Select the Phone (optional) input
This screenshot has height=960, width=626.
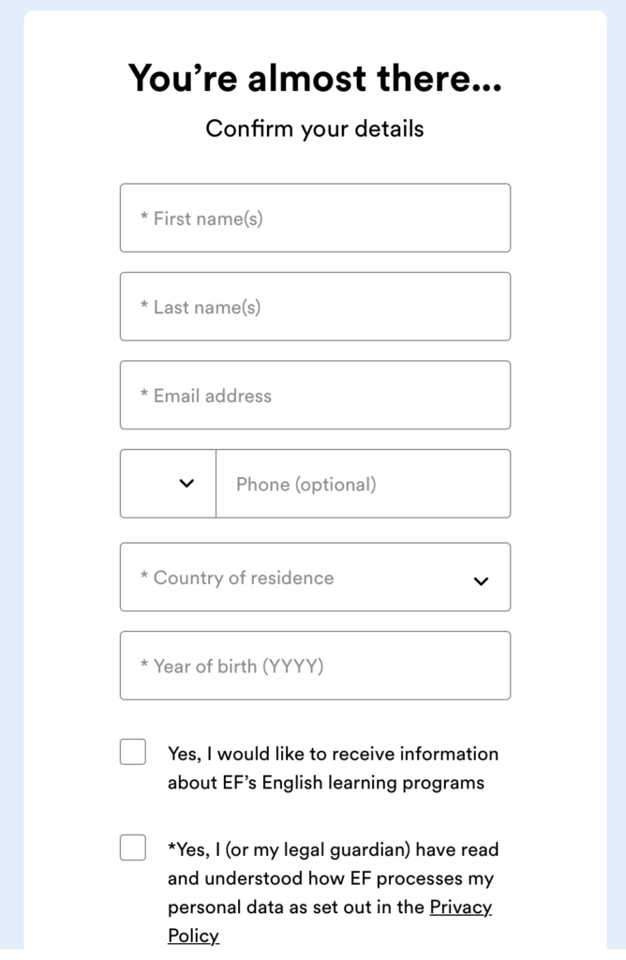click(363, 484)
